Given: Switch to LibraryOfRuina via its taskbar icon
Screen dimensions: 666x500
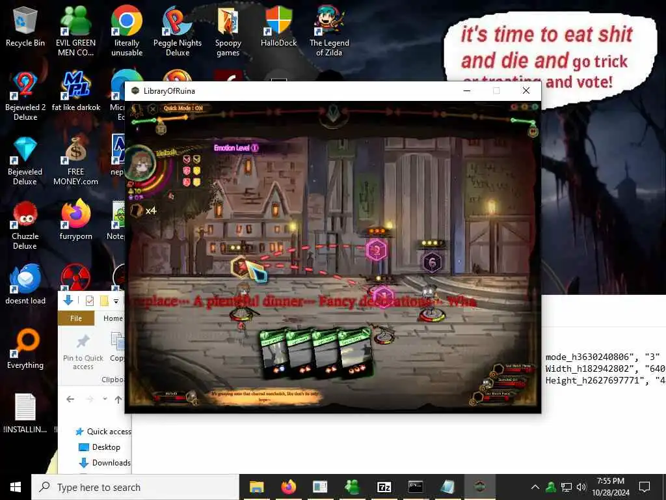Looking at the screenshot, I should pos(479,487).
